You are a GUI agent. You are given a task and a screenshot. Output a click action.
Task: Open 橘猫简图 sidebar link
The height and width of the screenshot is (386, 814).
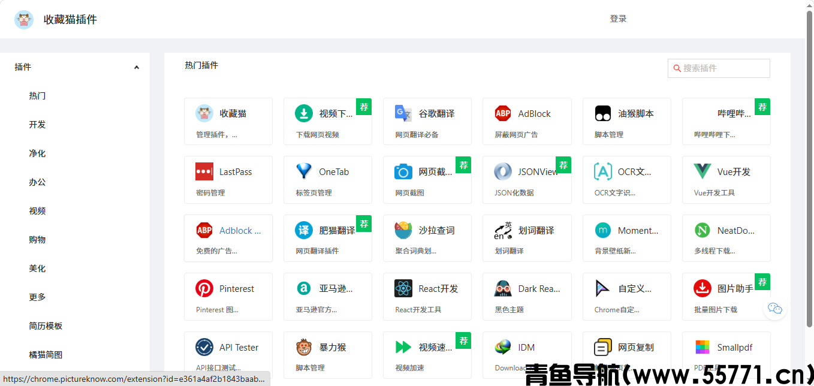click(x=46, y=355)
